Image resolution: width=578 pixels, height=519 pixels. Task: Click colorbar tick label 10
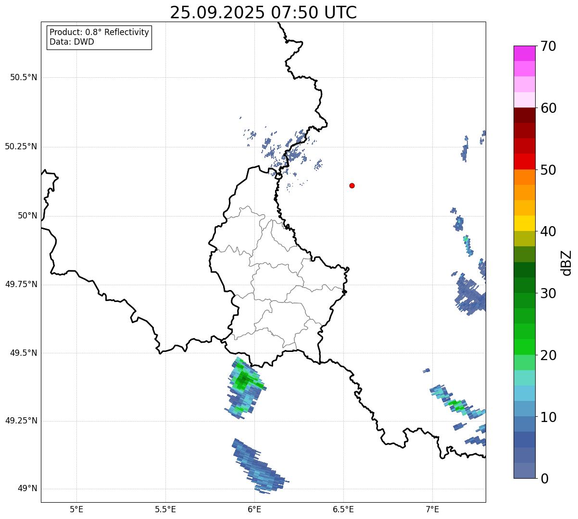click(x=548, y=417)
